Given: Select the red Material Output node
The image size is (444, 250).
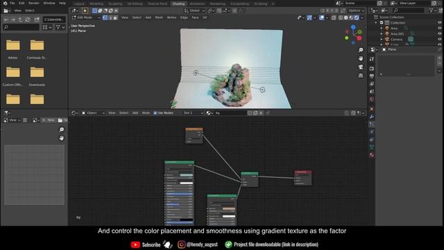Looking at the screenshot, I should (x=302, y=178).
